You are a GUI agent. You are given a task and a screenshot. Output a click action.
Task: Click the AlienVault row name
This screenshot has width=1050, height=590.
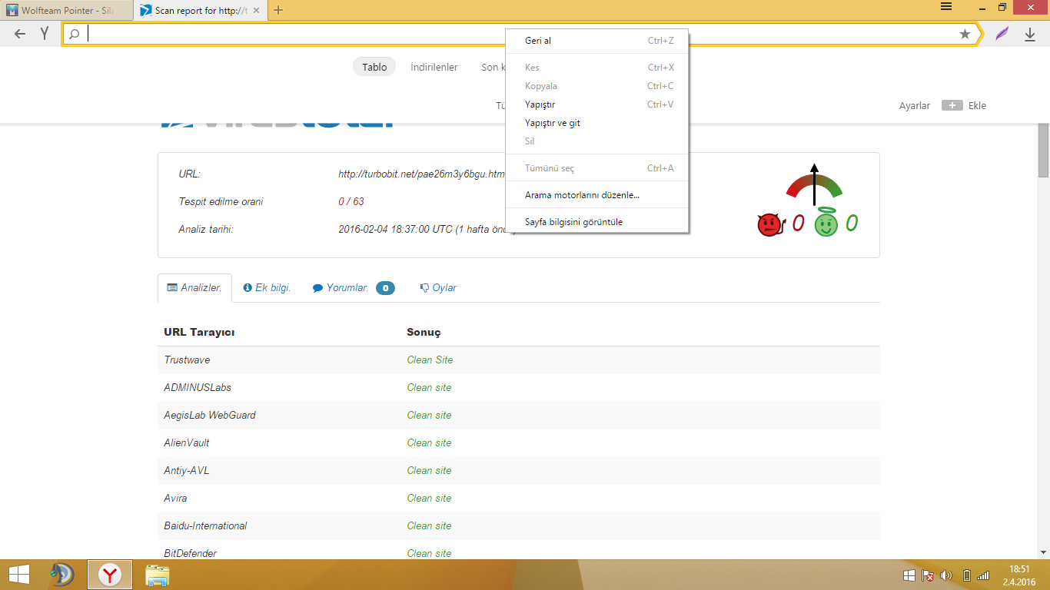(187, 442)
